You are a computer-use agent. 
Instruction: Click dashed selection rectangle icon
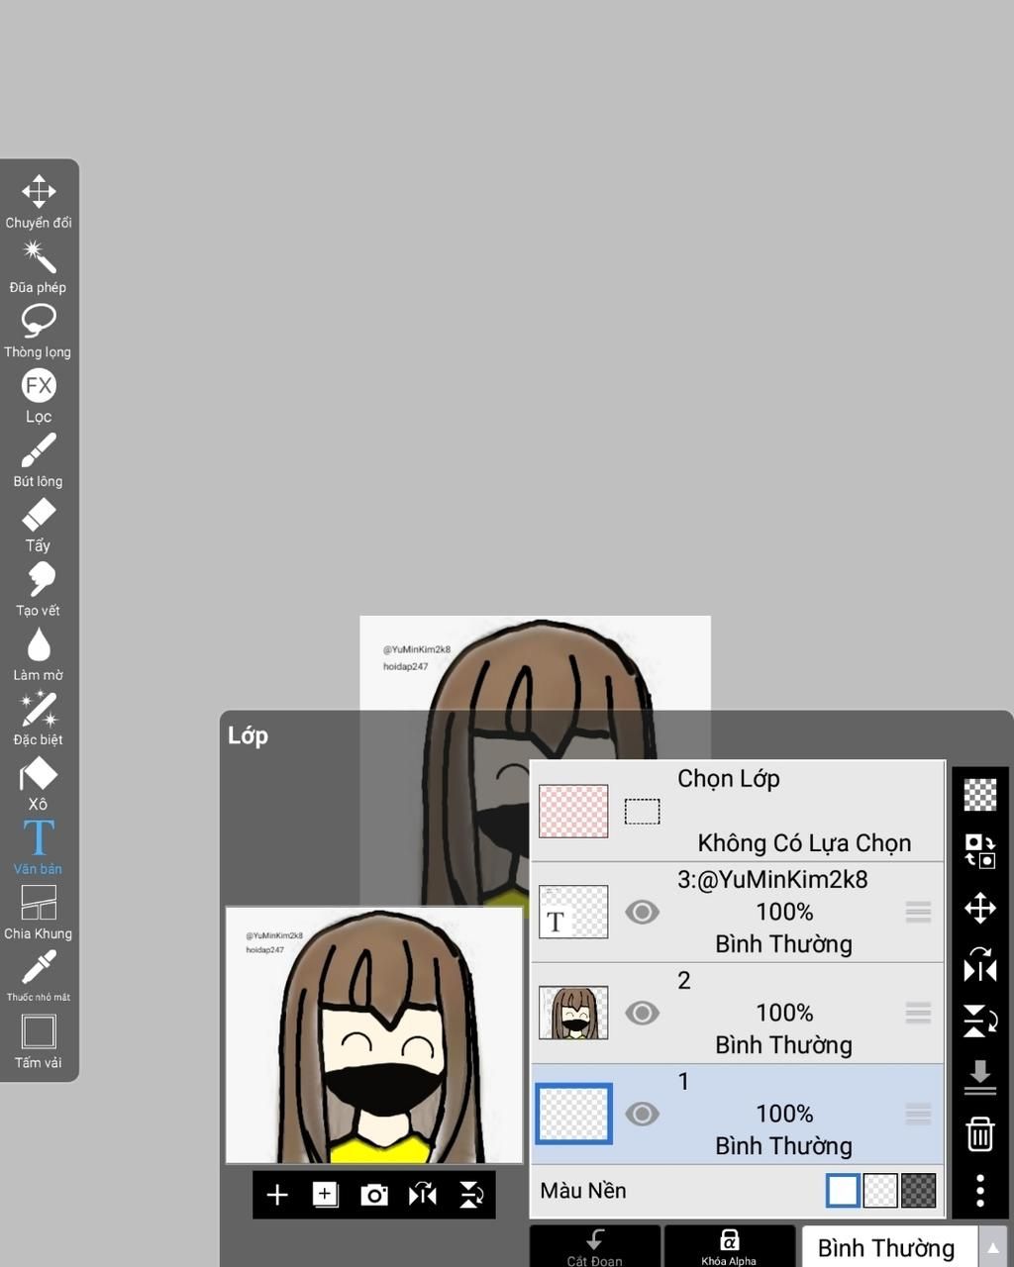point(643,812)
